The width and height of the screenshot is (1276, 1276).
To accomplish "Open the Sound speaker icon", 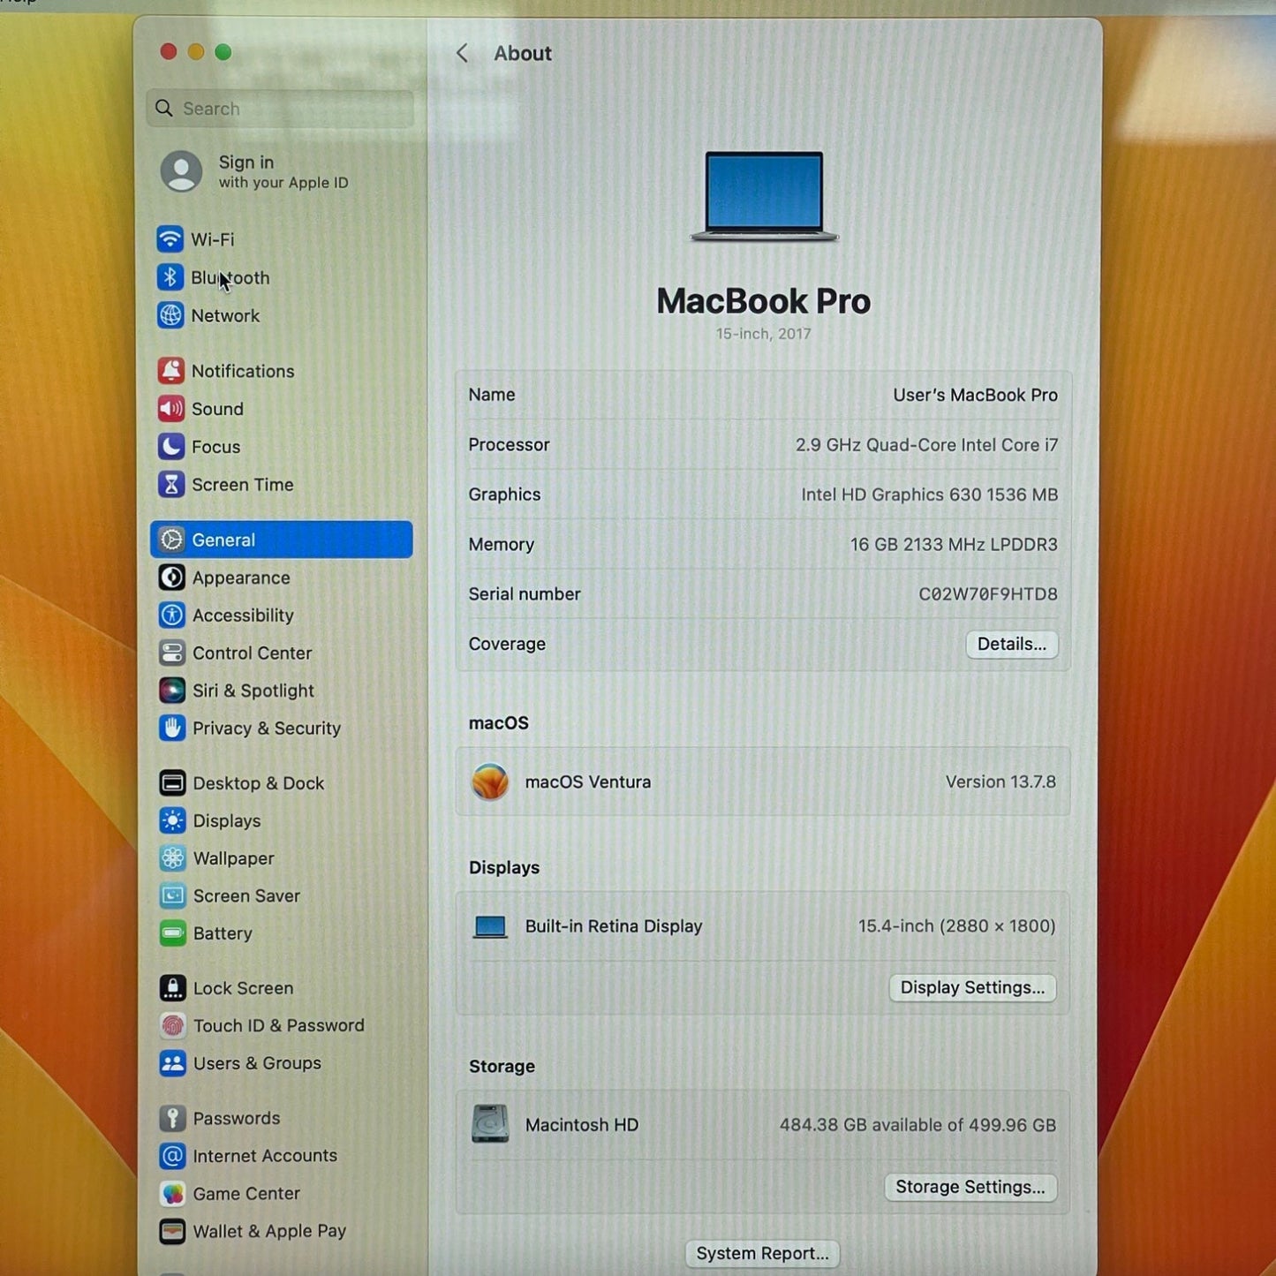I will (171, 409).
